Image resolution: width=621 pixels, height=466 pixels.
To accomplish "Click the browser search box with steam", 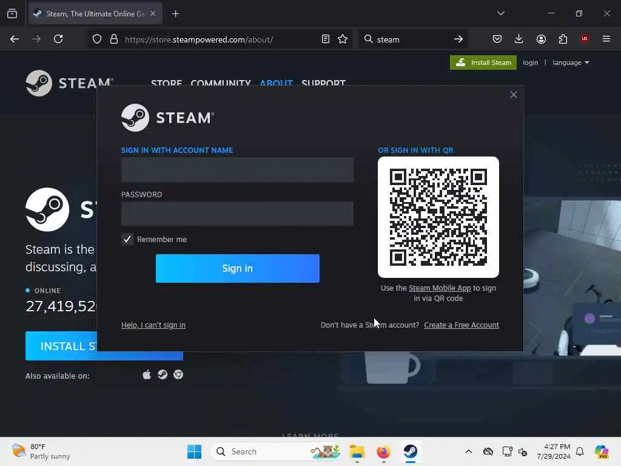I will pos(412,39).
